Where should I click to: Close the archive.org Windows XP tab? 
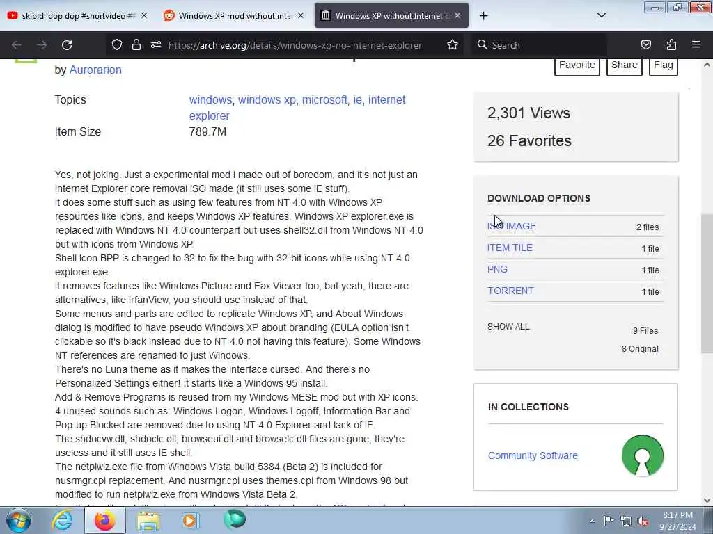457,15
